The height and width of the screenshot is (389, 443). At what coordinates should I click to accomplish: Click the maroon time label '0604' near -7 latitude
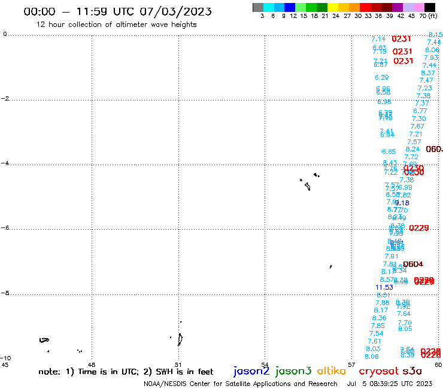[x=413, y=264]
